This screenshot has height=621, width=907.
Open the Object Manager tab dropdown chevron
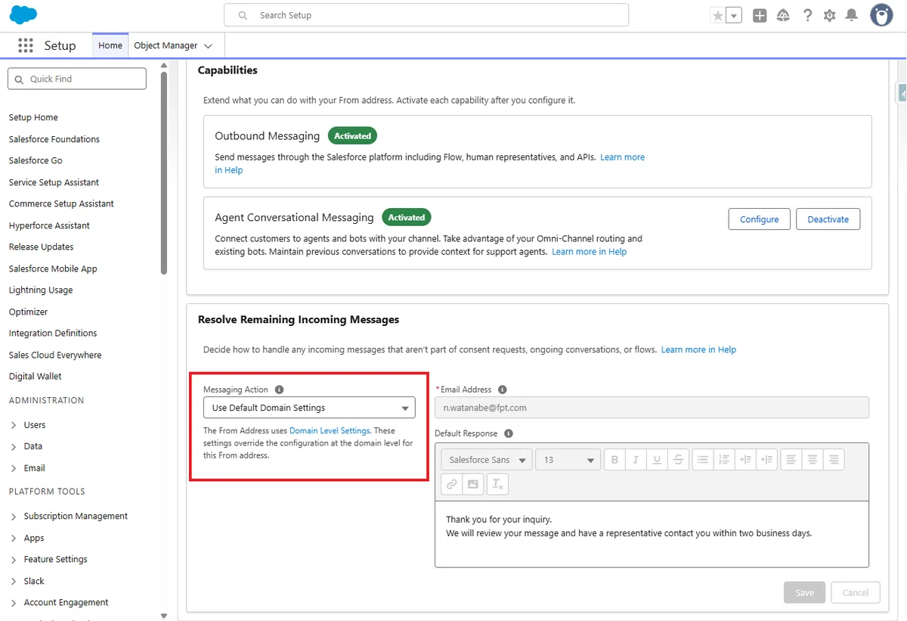(208, 46)
